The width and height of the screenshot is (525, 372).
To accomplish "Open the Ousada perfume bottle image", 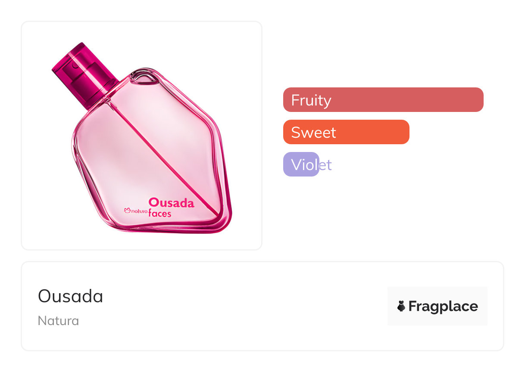I will coord(141,136).
